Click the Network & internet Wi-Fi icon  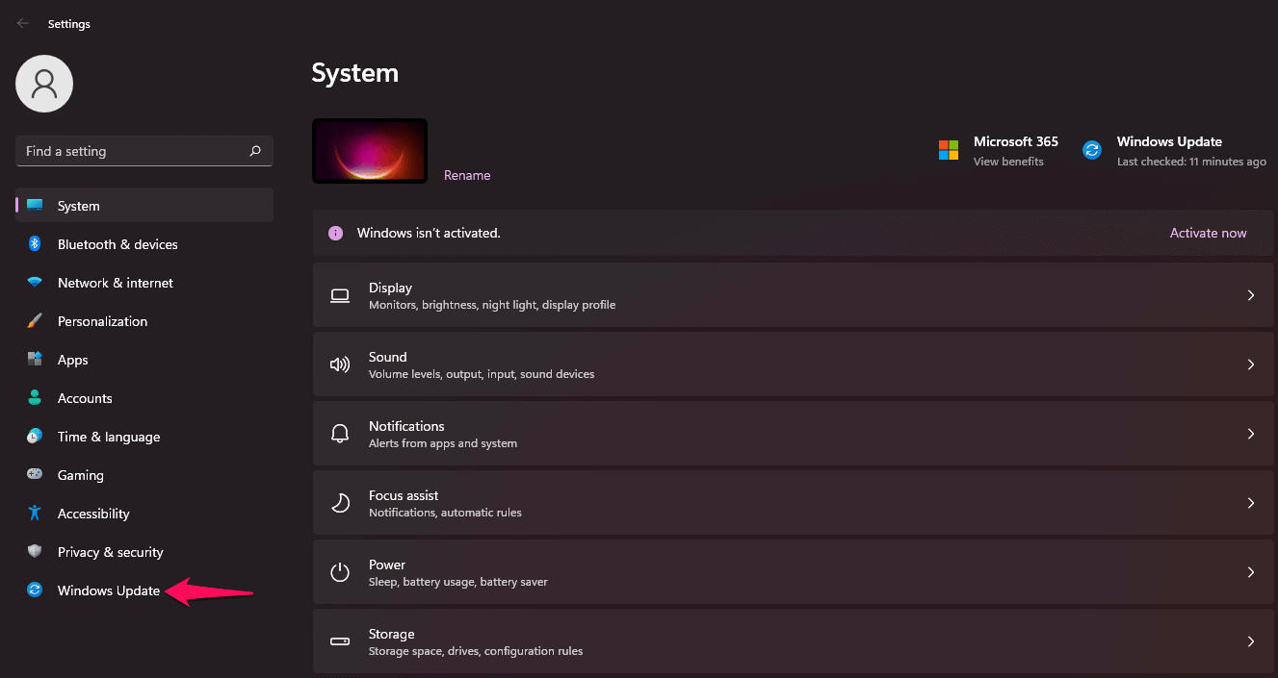(x=35, y=283)
